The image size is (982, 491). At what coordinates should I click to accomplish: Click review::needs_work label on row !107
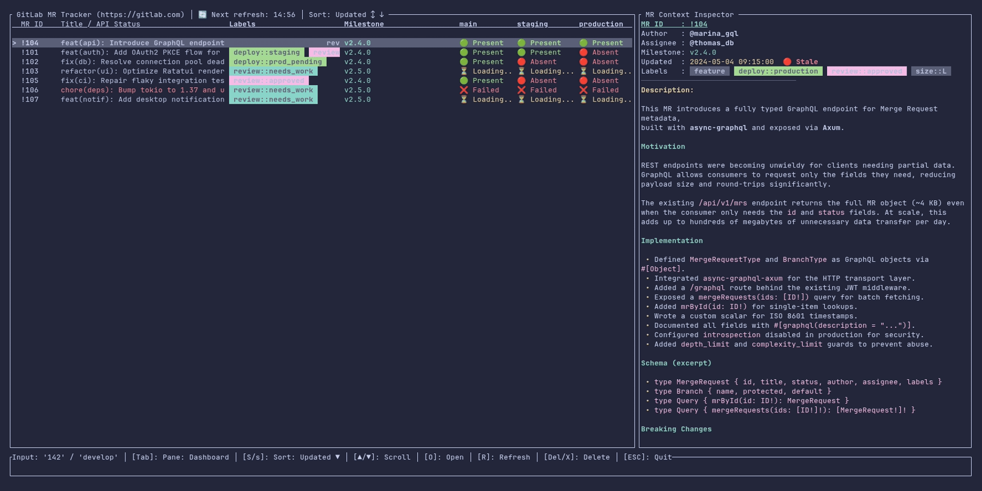(273, 99)
